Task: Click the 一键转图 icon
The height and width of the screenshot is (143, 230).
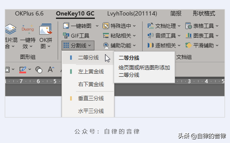Action: pyautogui.click(x=66, y=26)
